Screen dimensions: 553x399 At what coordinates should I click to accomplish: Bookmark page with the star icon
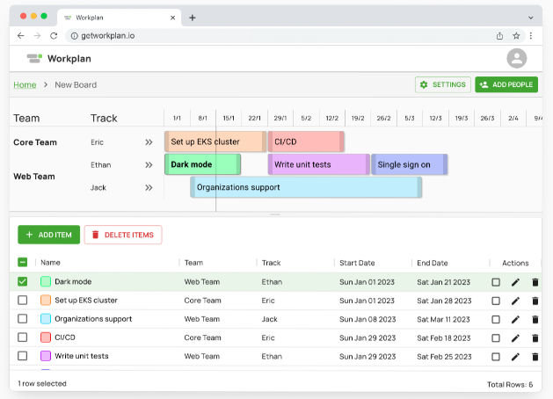point(516,36)
